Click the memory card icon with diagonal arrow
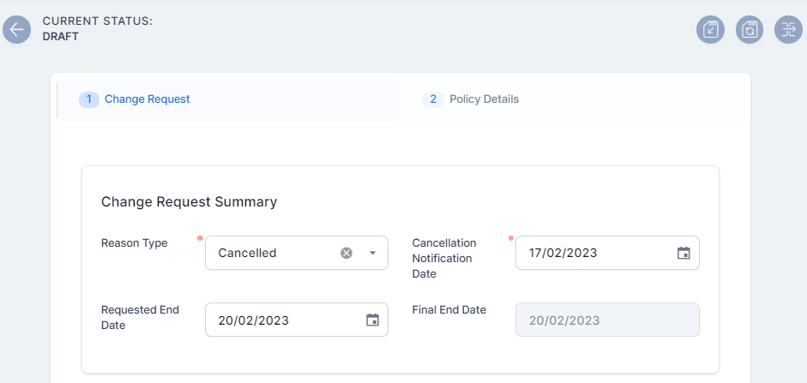This screenshot has width=807, height=383. (710, 29)
